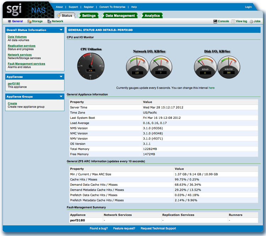Click the Disk I/O WRITE gauge

pyautogui.click(x=229, y=67)
